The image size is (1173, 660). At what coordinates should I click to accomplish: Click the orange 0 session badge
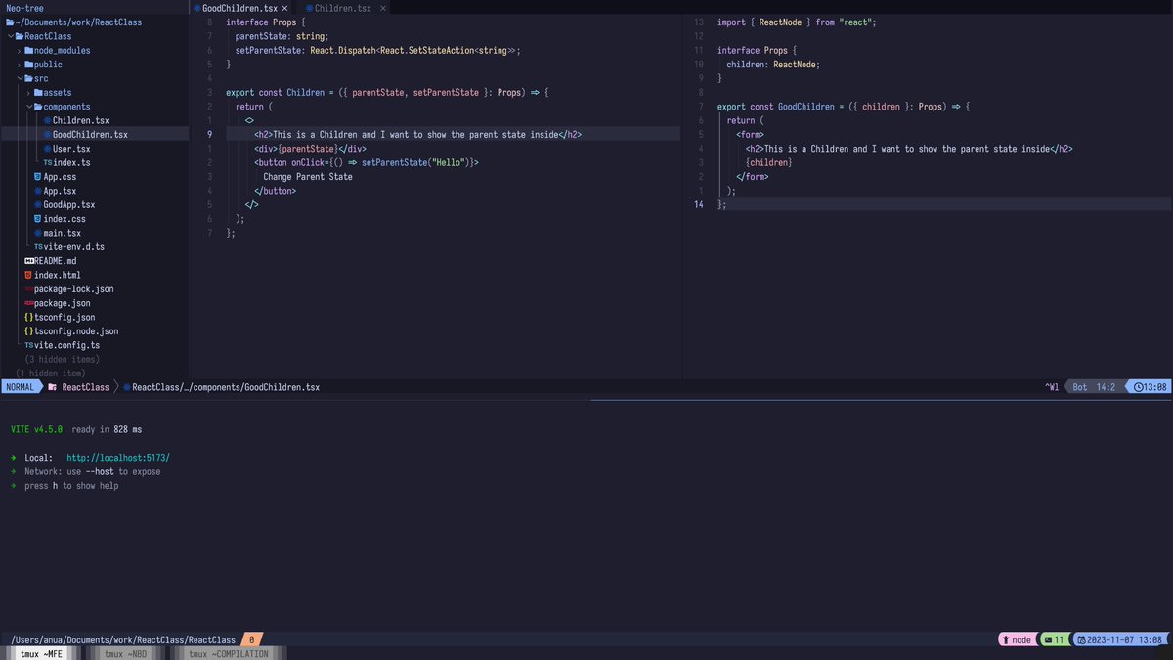click(x=251, y=640)
